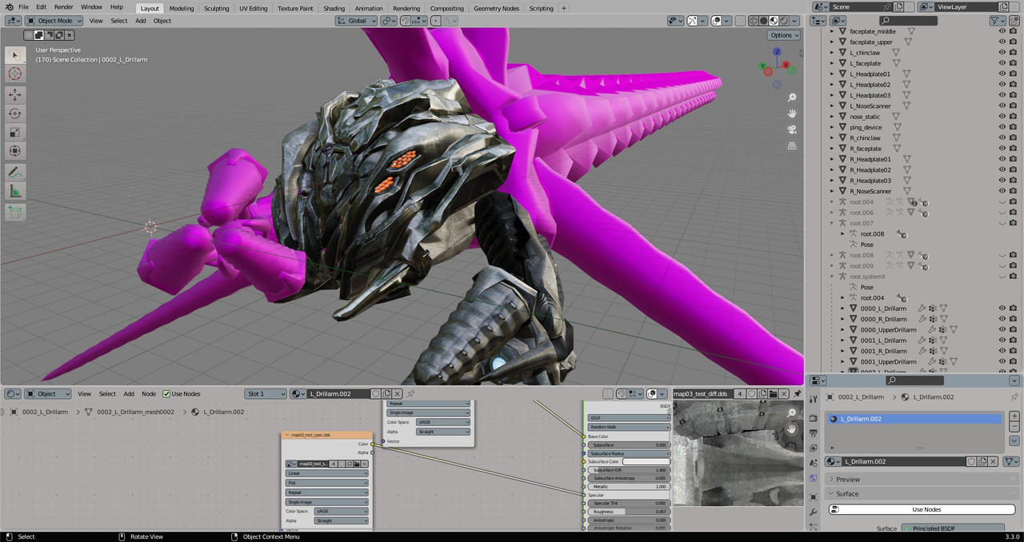Viewport: 1024px width, 542px height.
Task: Hide L_chinclaw in viewport via eye icon
Action: point(1002,52)
